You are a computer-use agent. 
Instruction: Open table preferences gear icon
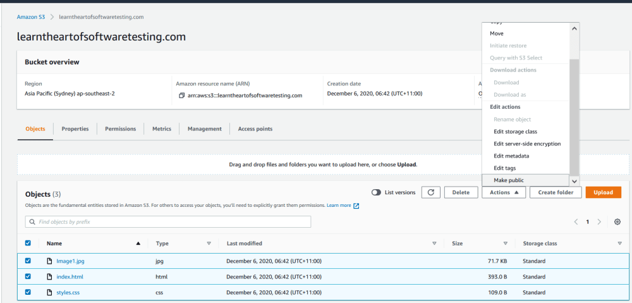tap(617, 222)
